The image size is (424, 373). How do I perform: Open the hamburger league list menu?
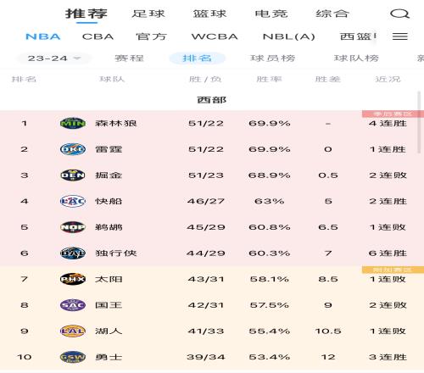click(400, 36)
